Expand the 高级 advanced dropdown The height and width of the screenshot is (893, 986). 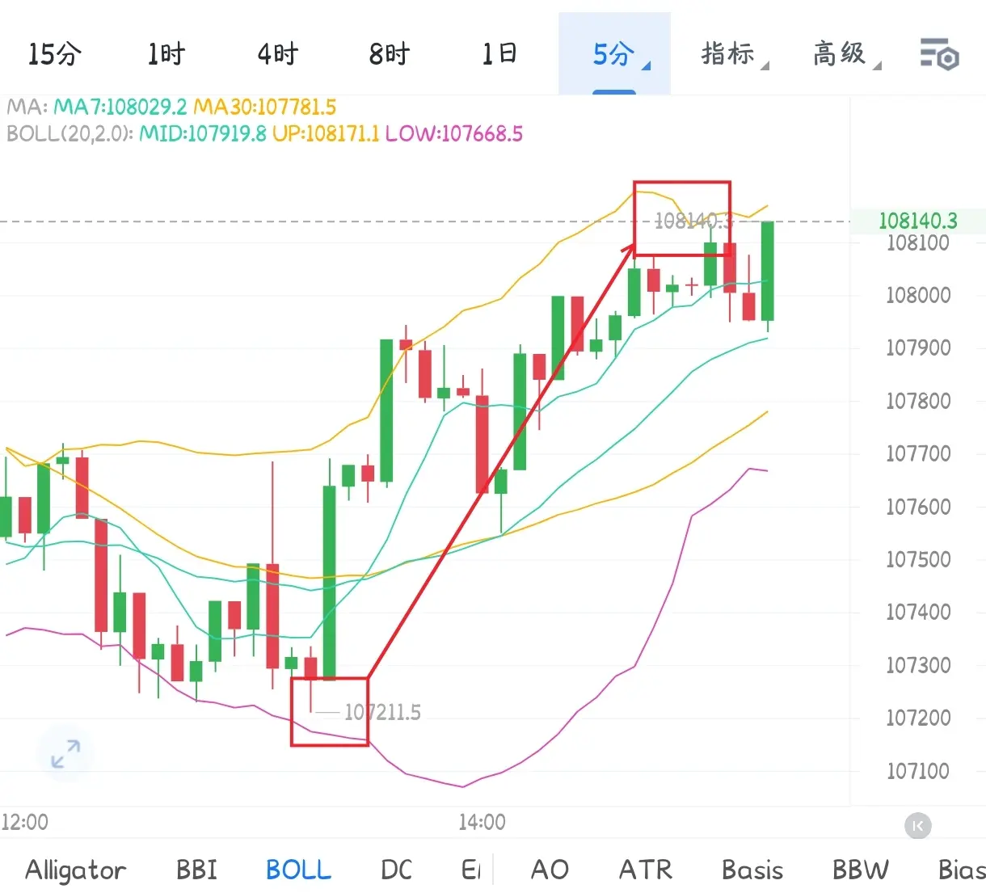[x=845, y=54]
